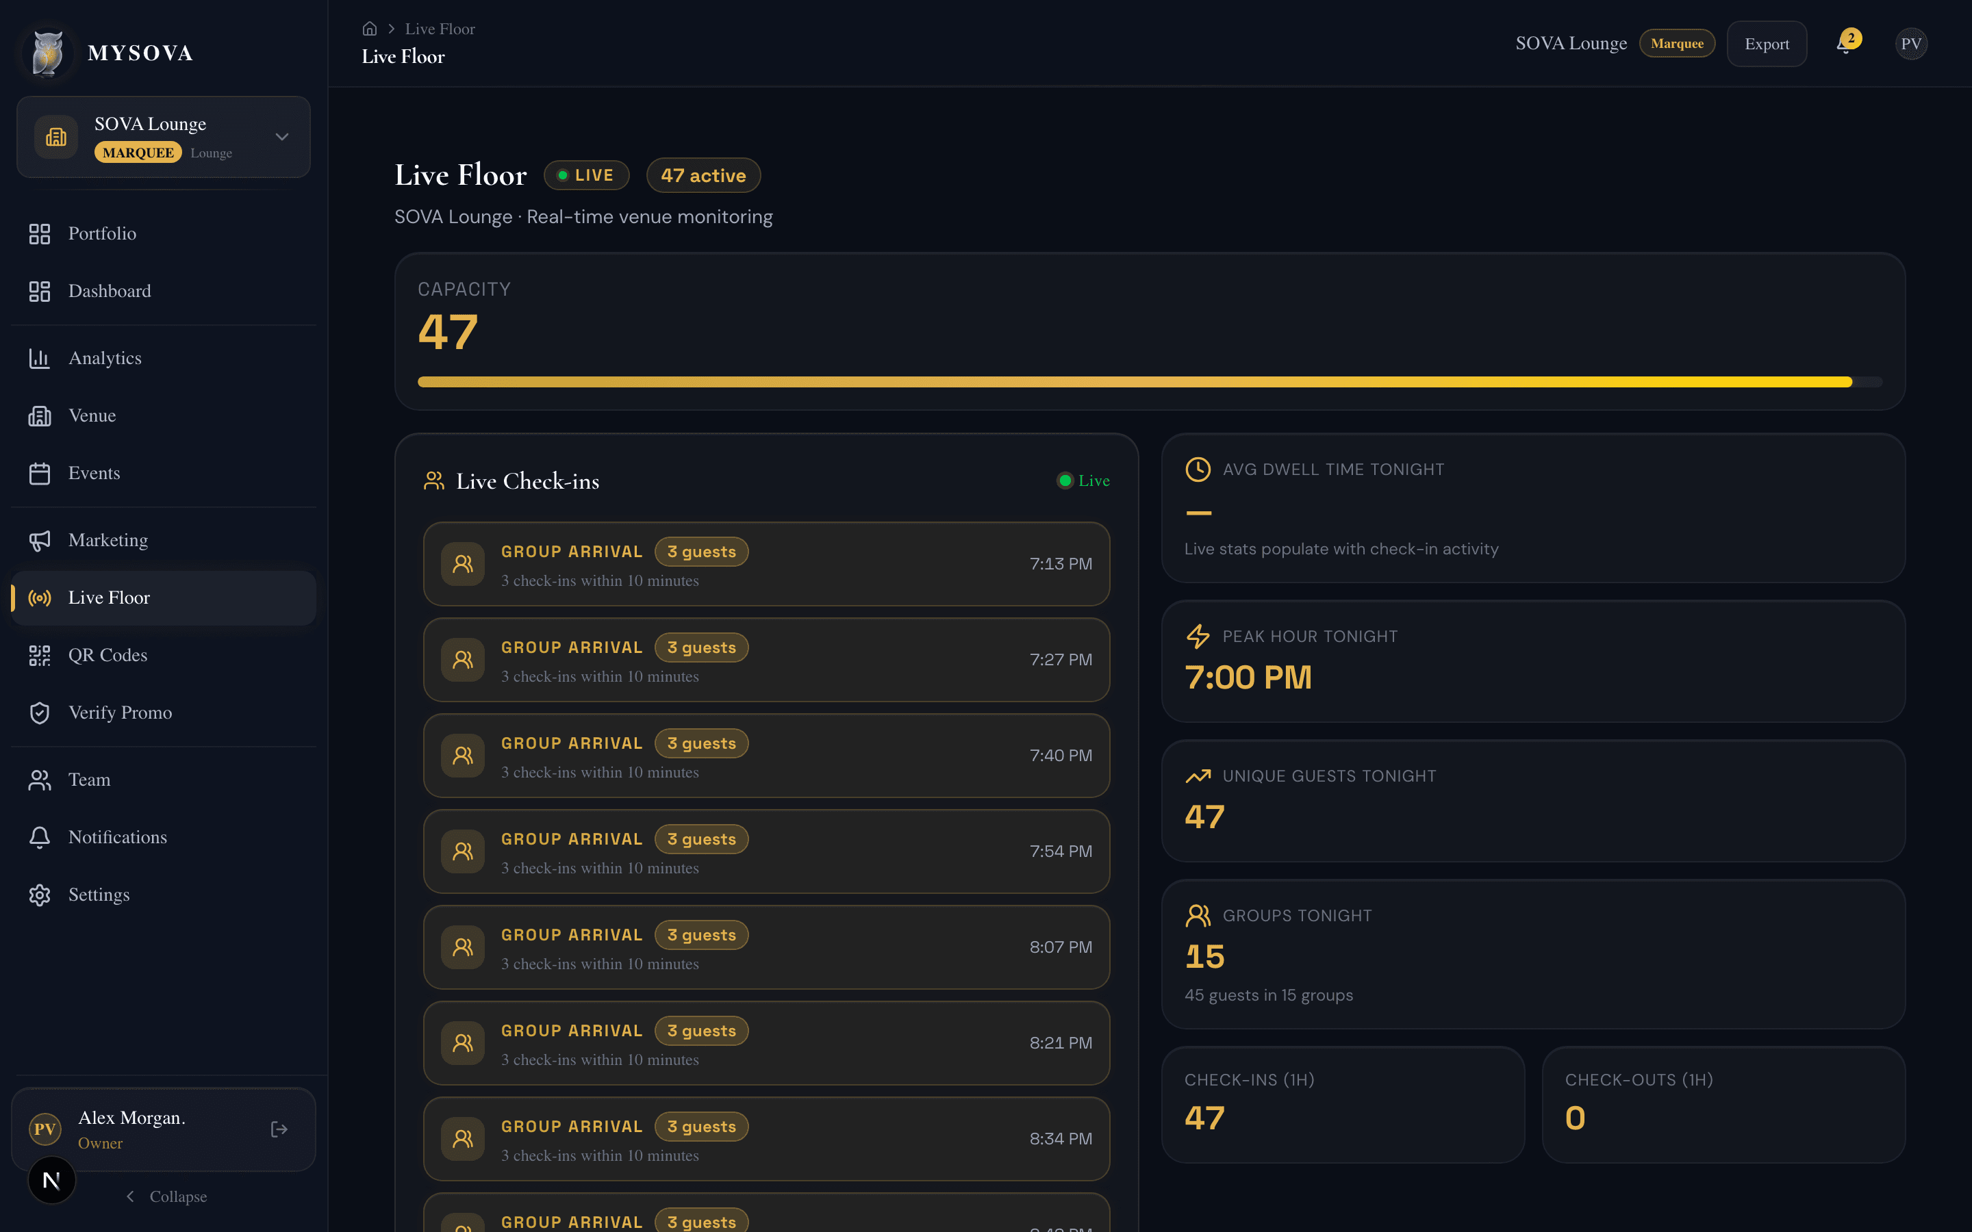Click the MySova owl logo

click(47, 51)
